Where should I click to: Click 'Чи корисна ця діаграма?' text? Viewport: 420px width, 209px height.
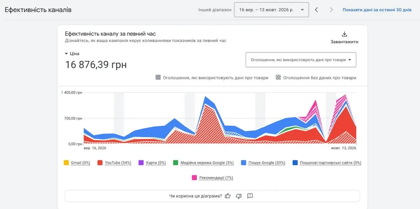pyautogui.click(x=196, y=196)
